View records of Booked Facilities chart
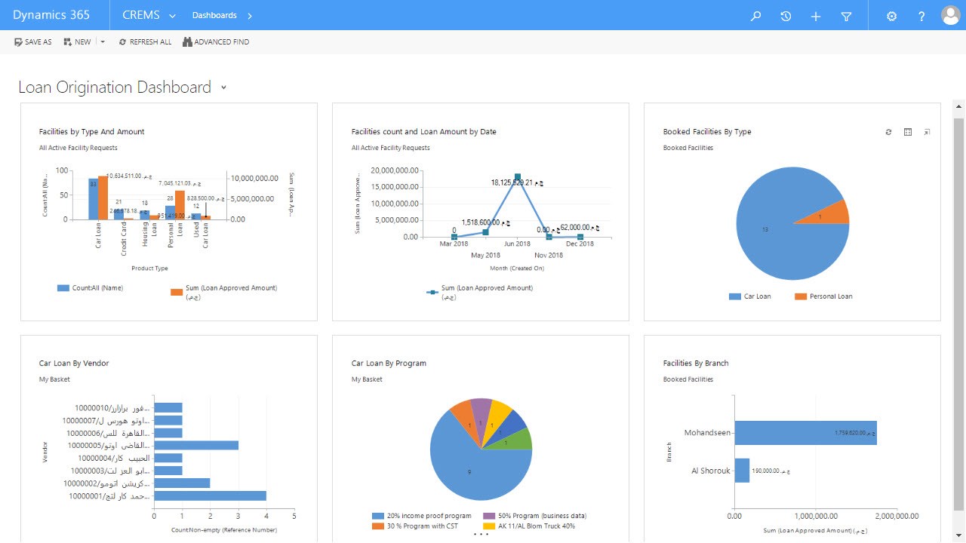 [908, 132]
